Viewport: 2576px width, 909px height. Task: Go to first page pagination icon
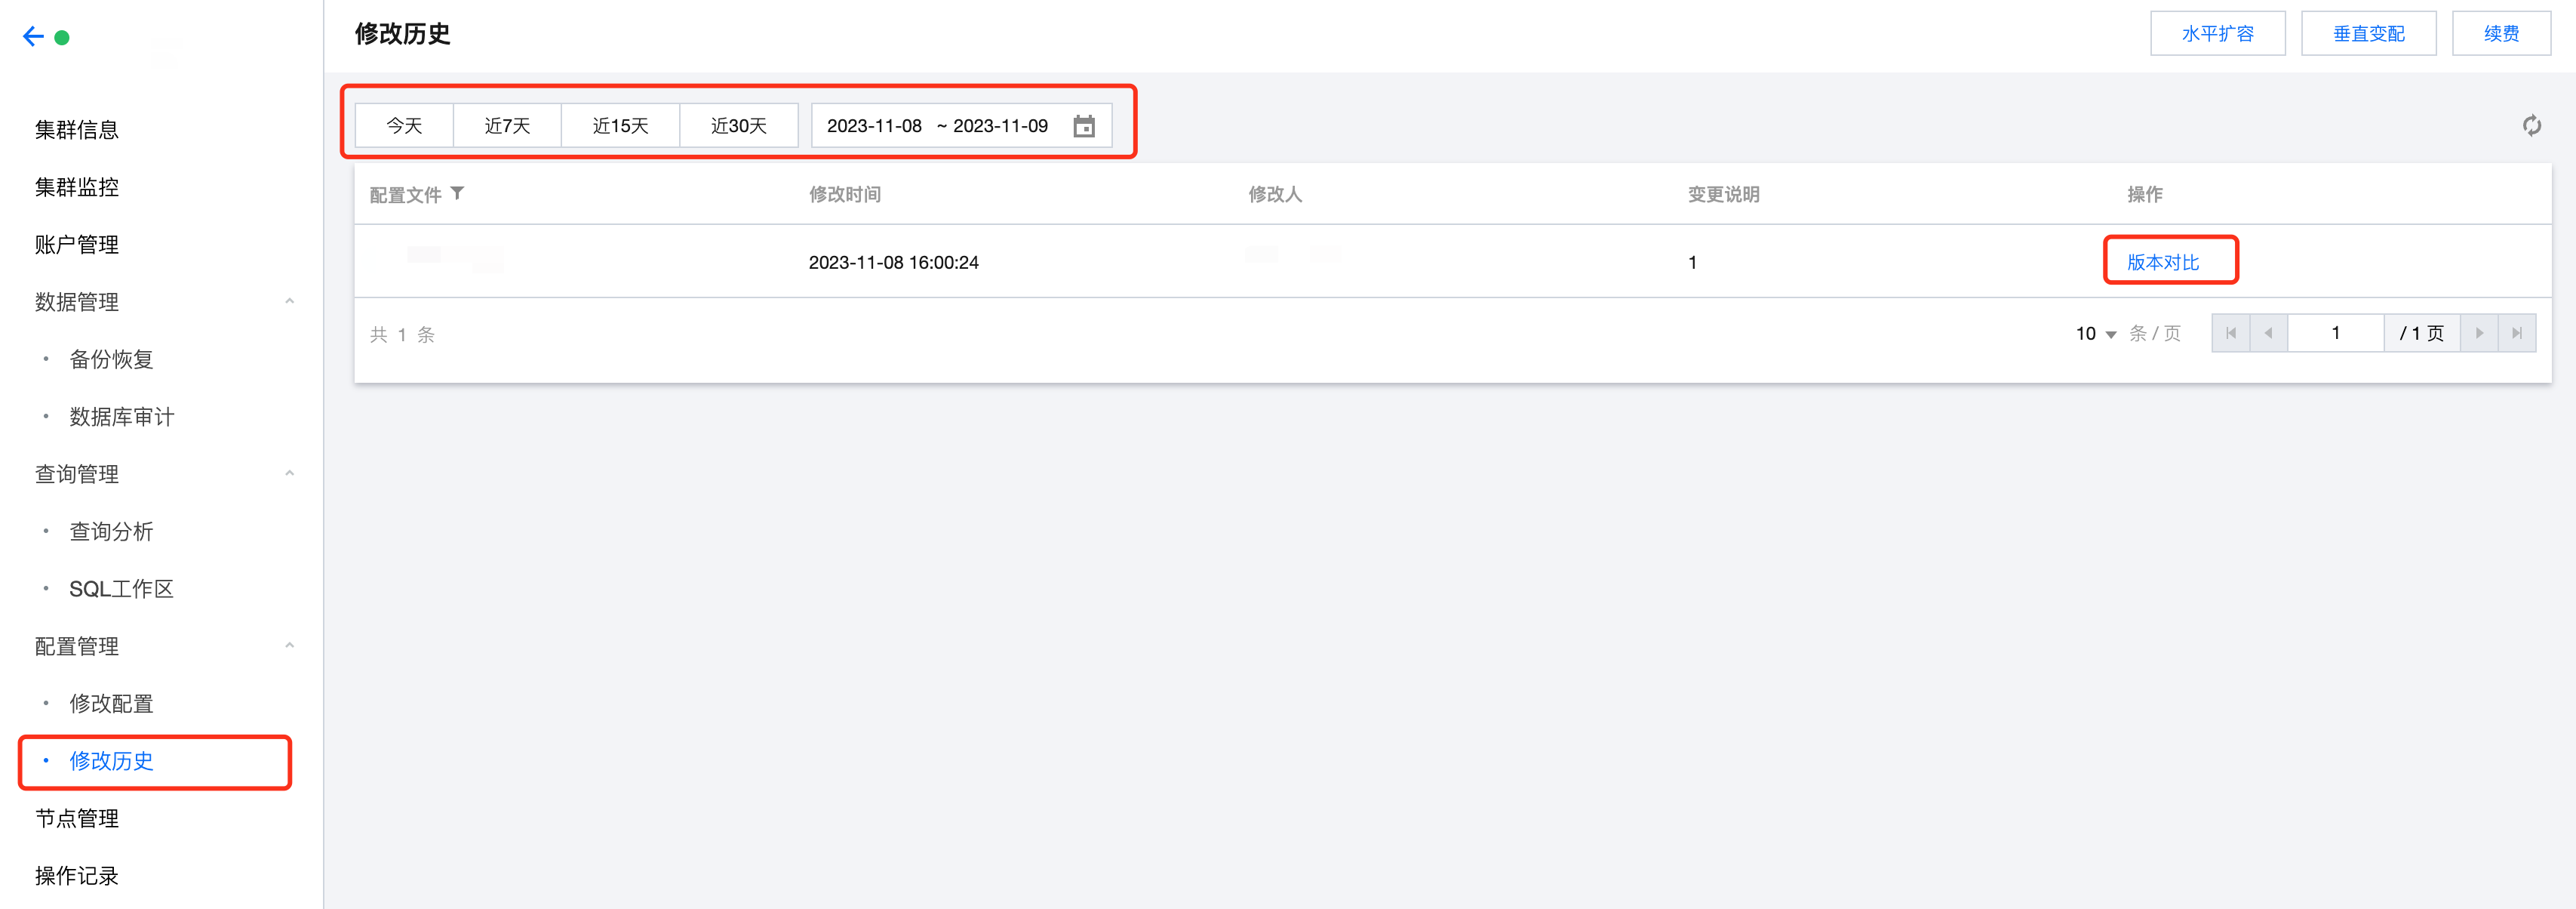2230,334
